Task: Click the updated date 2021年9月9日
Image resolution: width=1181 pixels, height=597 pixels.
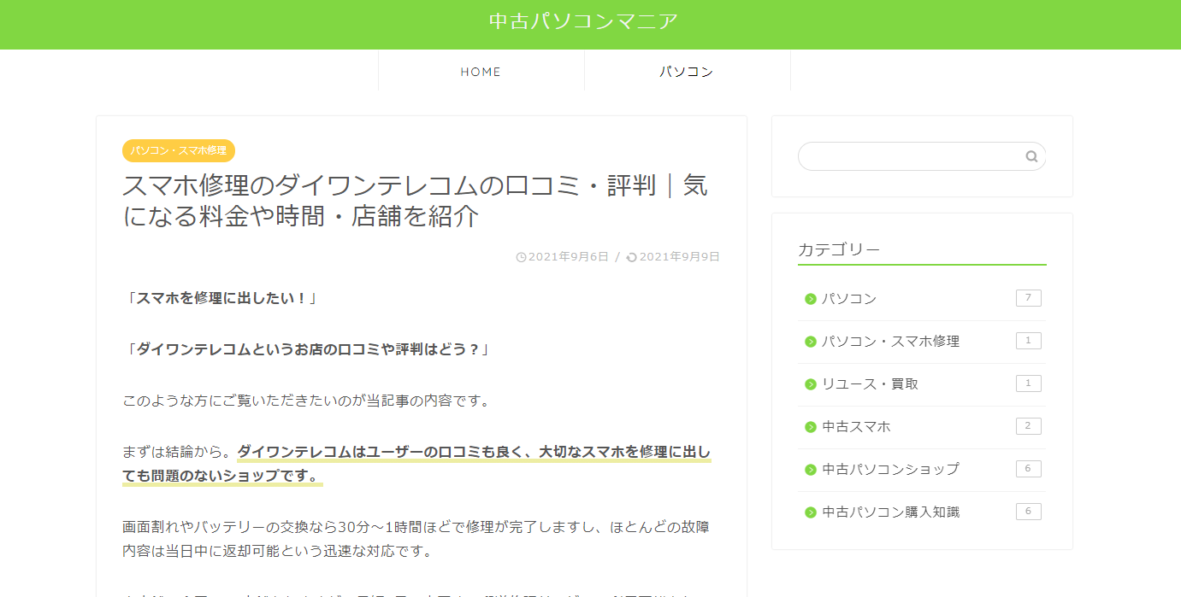Action: [680, 257]
